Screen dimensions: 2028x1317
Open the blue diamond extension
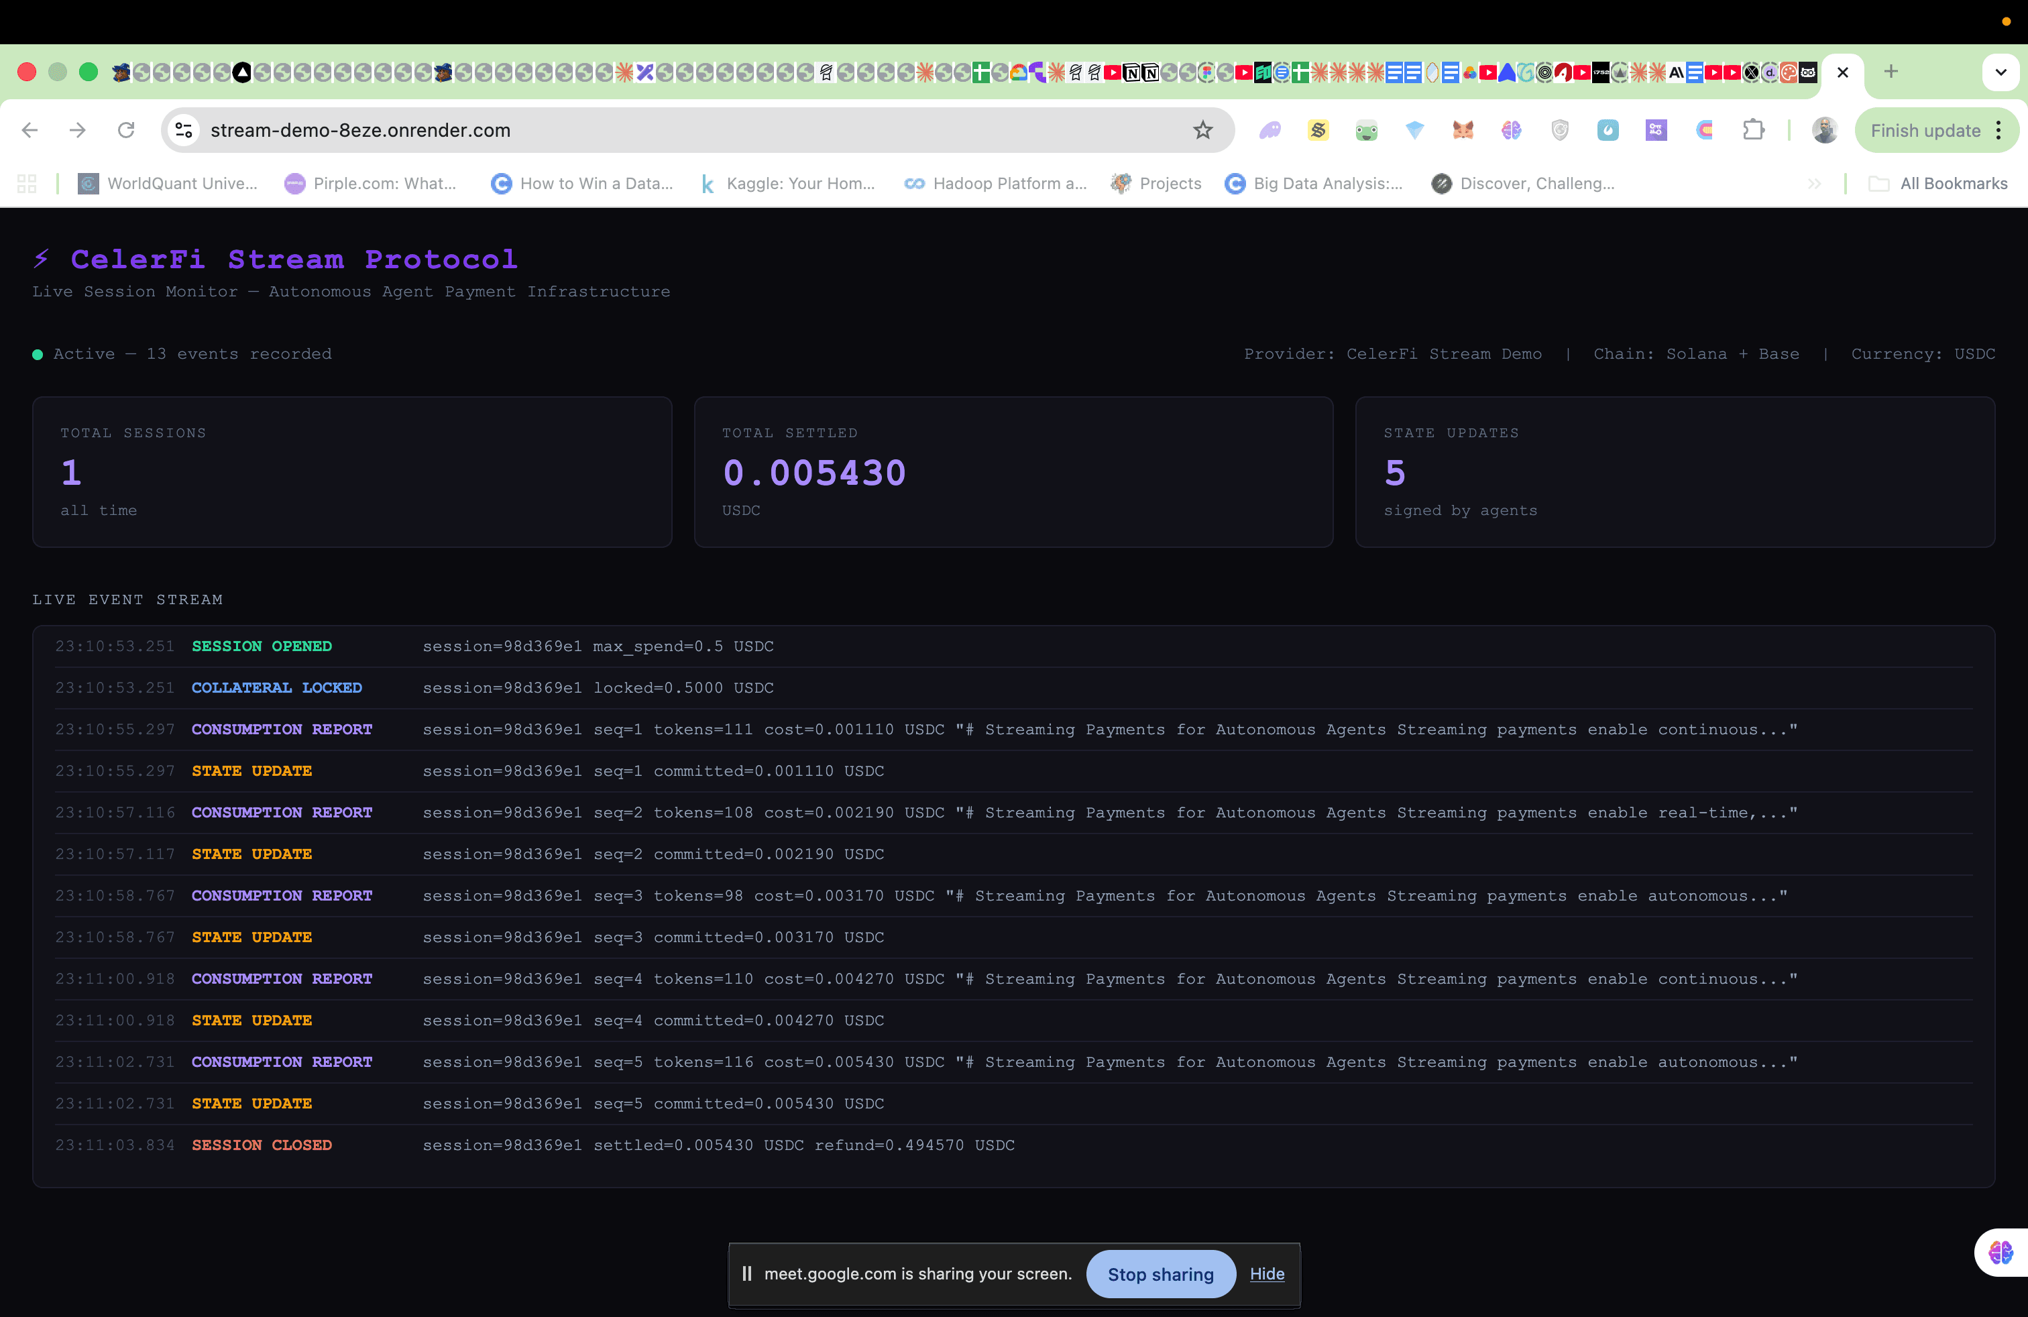[x=1414, y=129]
